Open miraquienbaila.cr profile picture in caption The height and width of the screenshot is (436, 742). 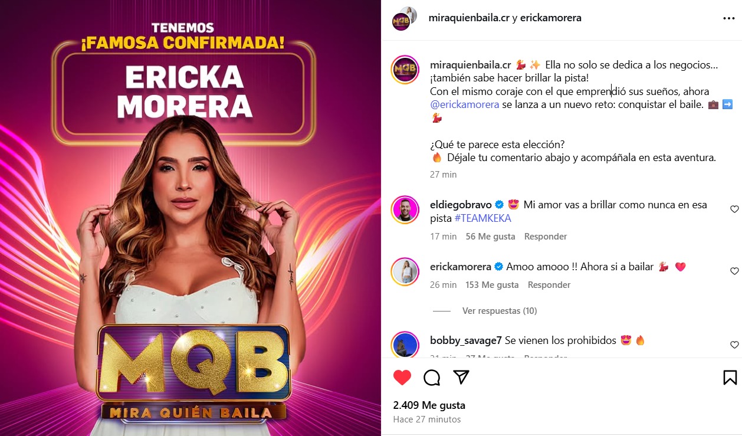pos(405,71)
